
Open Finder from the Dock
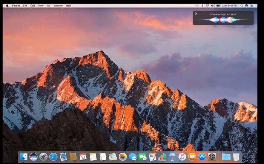23,157
